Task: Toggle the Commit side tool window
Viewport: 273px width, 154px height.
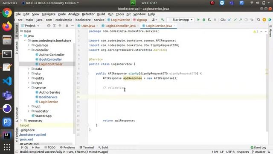Action: (x=17, y=48)
